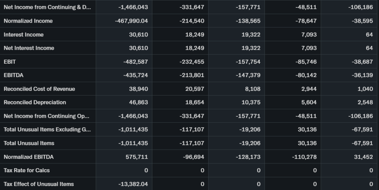Click the EBIT value -482,587

pos(135,61)
